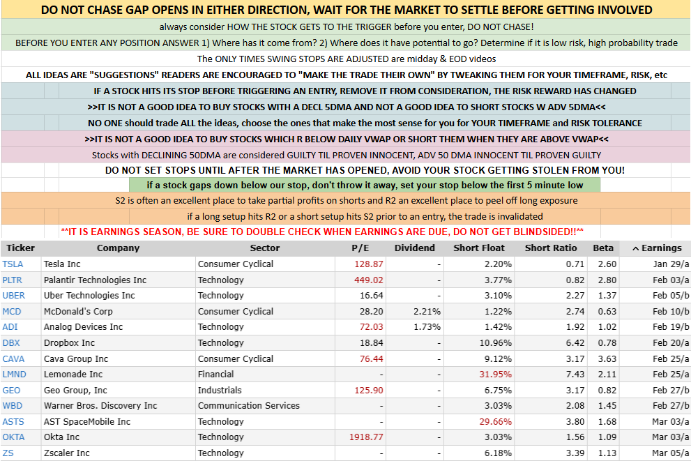Open the PLTR ticker link
Screen dimensions: 691x461
click(13, 280)
